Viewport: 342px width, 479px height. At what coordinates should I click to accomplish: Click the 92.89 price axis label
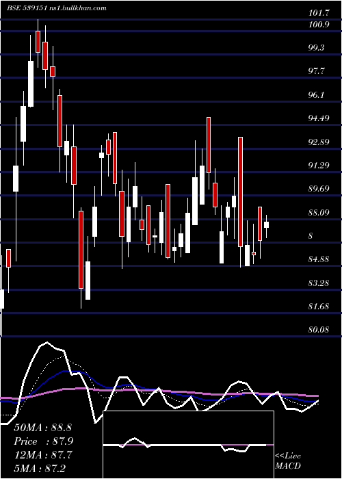pos(319,142)
